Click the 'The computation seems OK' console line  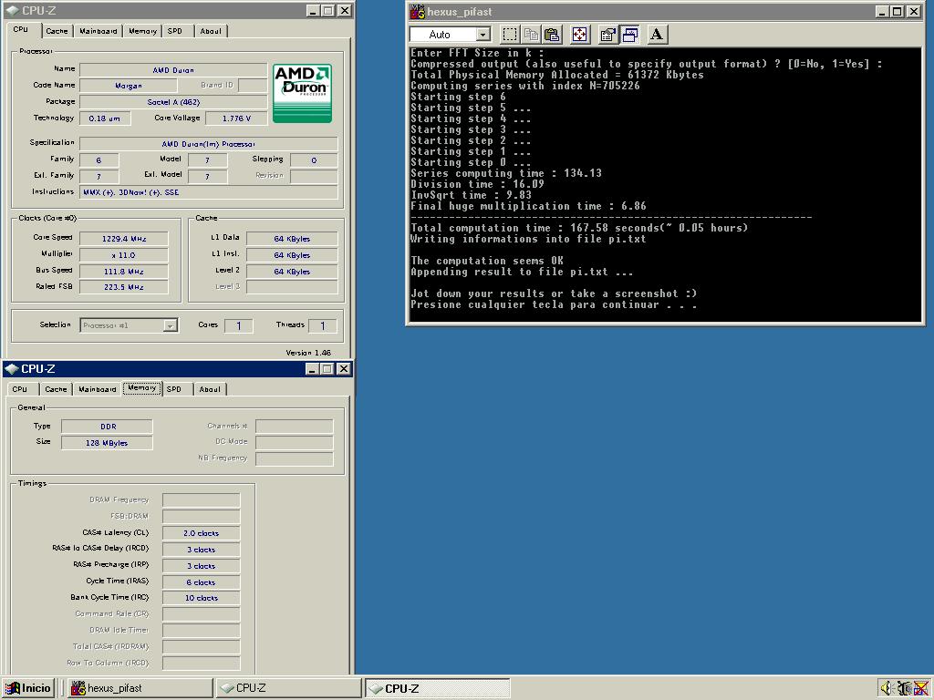point(487,261)
